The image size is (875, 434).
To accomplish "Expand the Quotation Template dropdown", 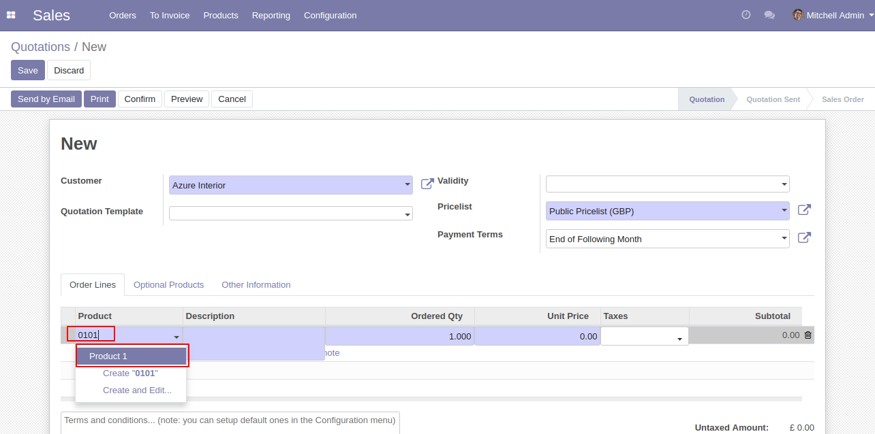I will 408,214.
